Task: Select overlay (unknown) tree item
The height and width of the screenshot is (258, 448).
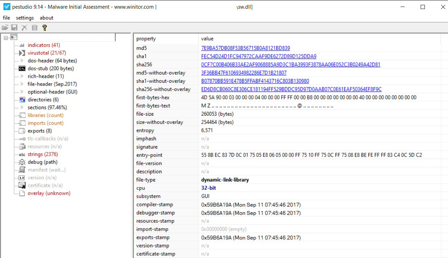Action: tap(49, 193)
